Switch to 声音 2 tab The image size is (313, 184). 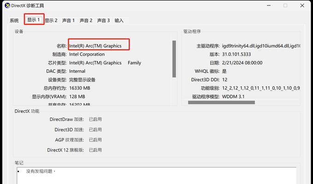[86, 21]
